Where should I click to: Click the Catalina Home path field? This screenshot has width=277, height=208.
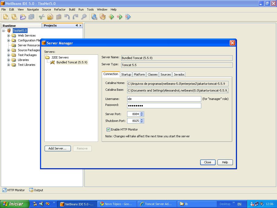coord(178,84)
